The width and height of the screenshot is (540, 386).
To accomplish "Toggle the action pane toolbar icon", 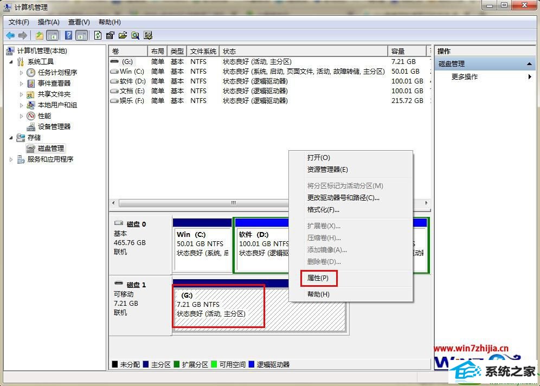I will [x=82, y=35].
